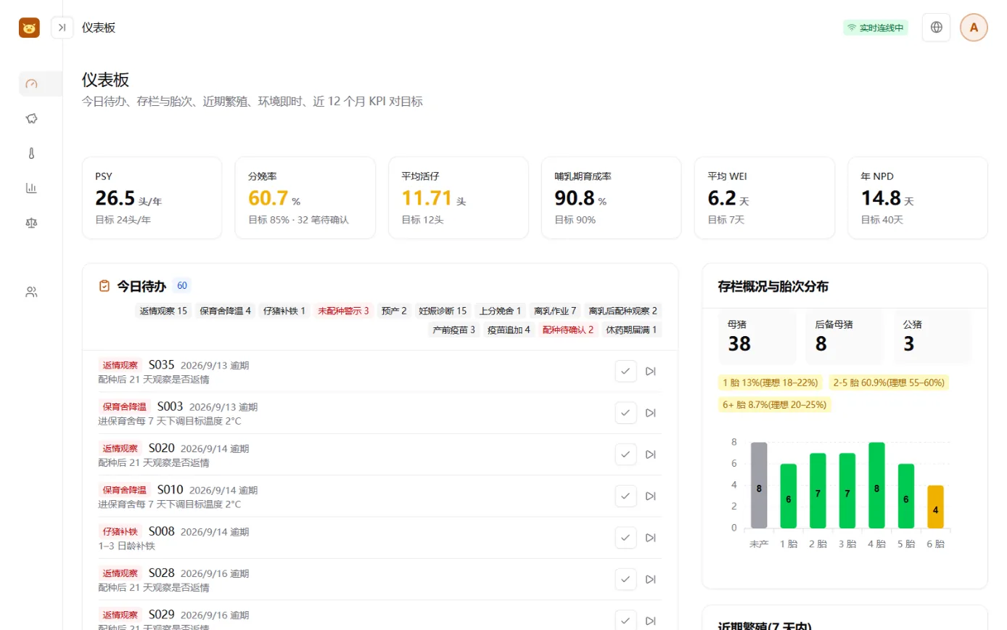This screenshot has height=630, width=1007.
Task: Click the yellow 6 胎 bar
Action: 936,507
